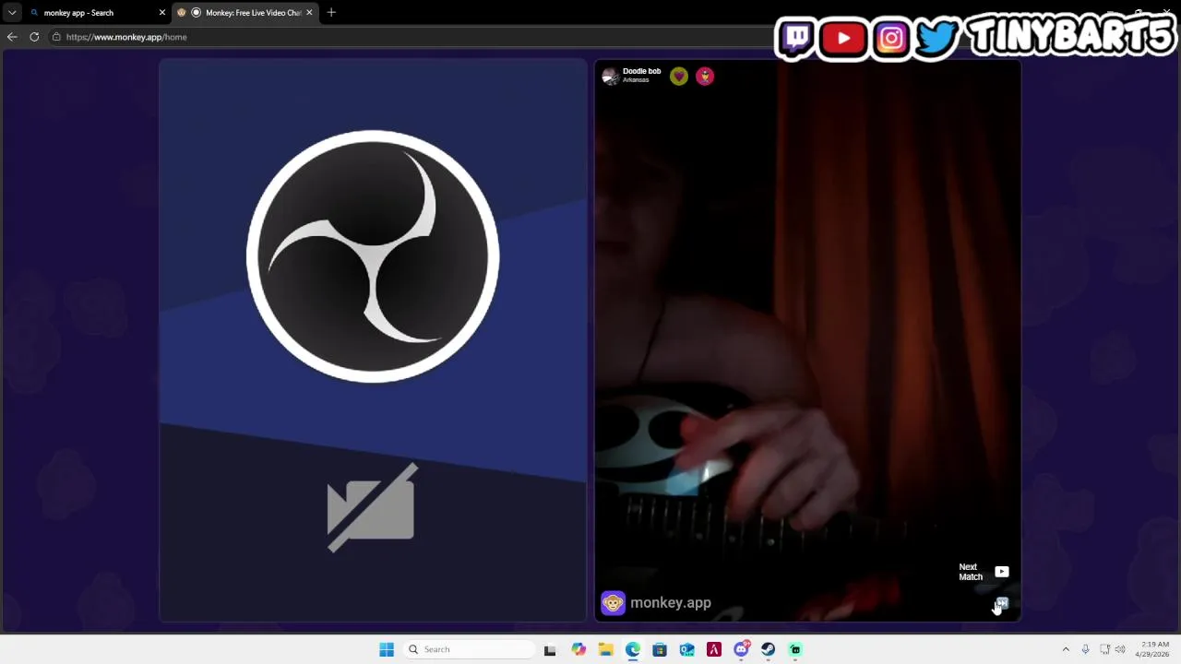
Task: Open volume control from the tray
Action: [x=1120, y=649]
